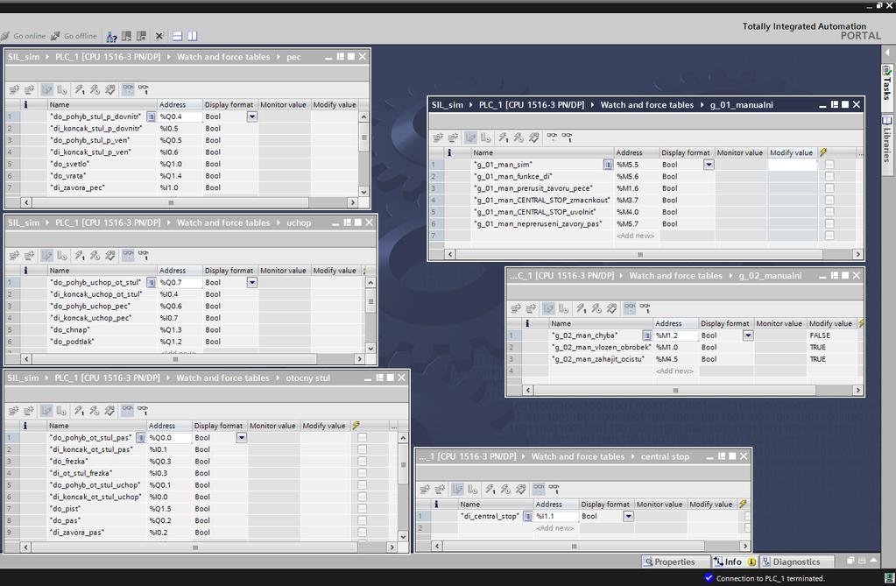Expand the inspector window with the up arrow
Screen dimensions: 896x586
pyautogui.click(x=873, y=561)
